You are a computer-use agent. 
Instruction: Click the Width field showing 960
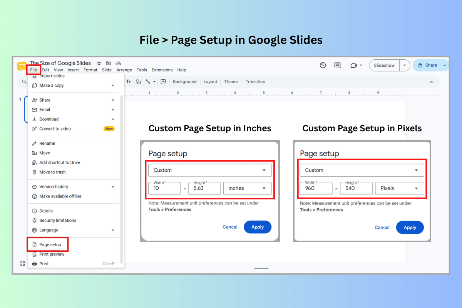[316, 188]
